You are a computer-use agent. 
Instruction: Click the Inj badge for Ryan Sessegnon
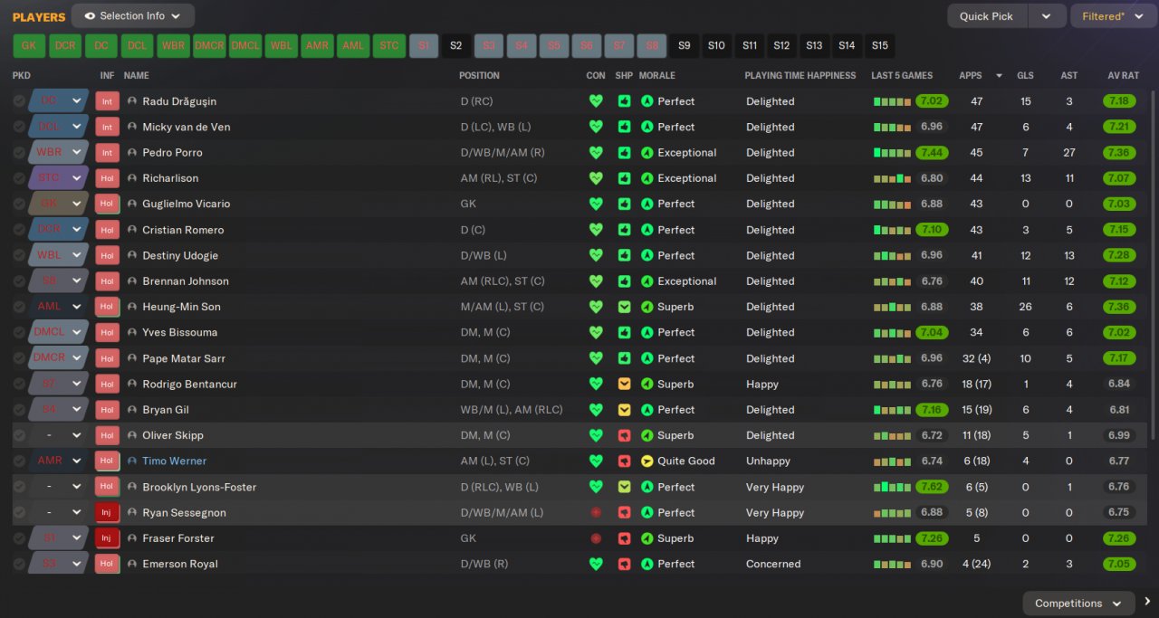(x=107, y=512)
